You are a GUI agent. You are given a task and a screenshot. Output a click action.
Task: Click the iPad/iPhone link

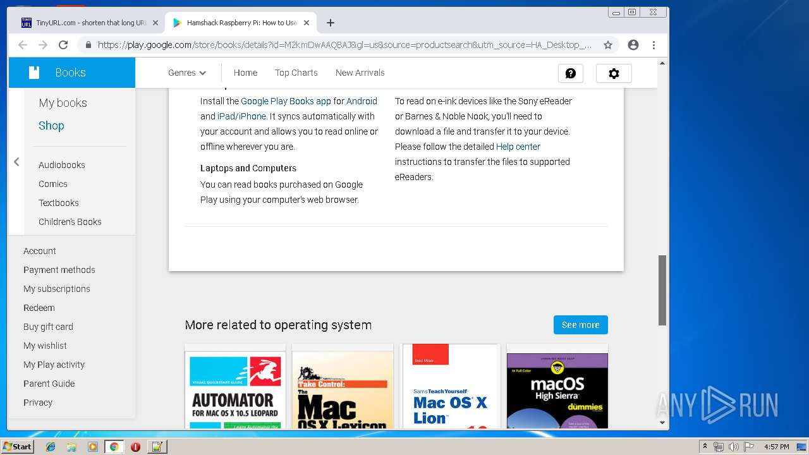241,116
